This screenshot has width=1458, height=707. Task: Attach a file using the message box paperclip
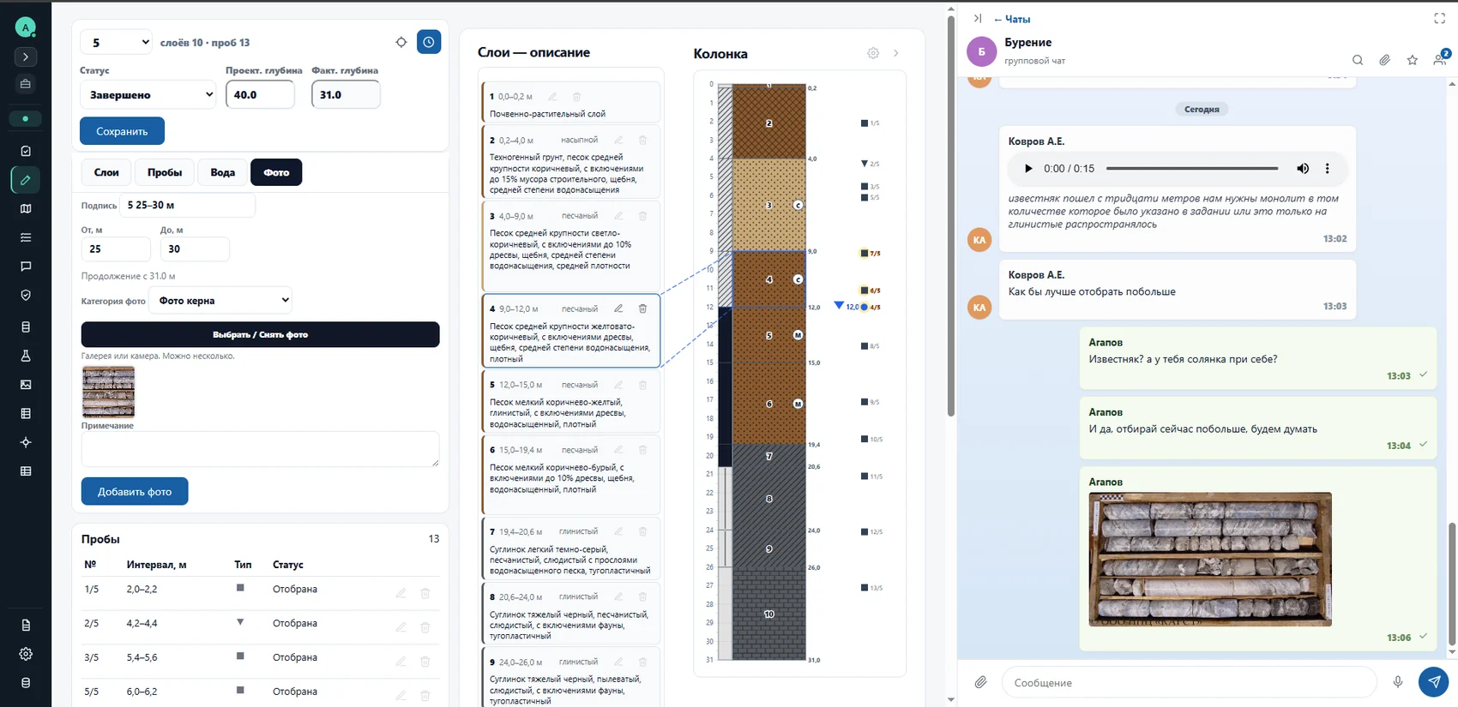pyautogui.click(x=980, y=682)
